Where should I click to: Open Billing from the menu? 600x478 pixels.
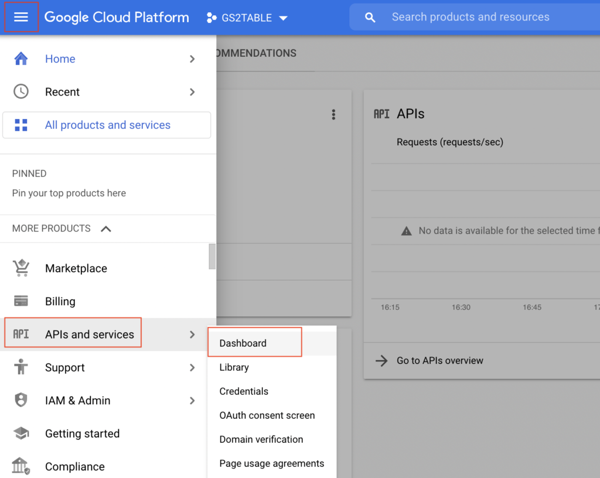[x=108, y=301]
